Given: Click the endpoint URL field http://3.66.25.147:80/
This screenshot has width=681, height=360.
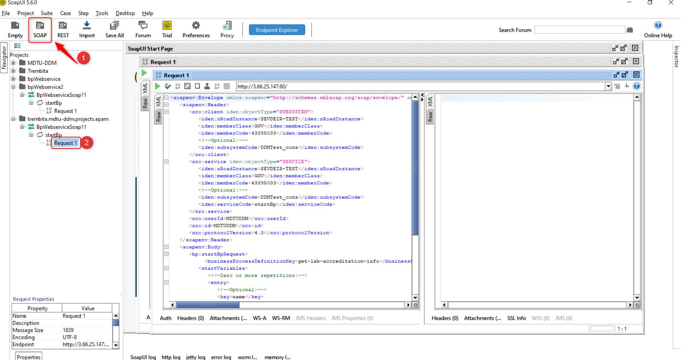Looking at the screenshot, I should (x=421, y=86).
